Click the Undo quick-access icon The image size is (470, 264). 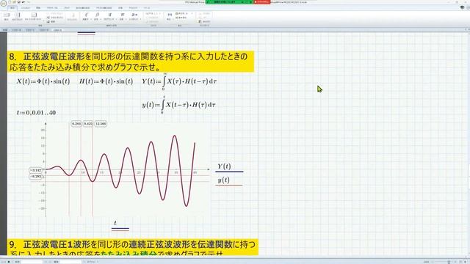23,2
